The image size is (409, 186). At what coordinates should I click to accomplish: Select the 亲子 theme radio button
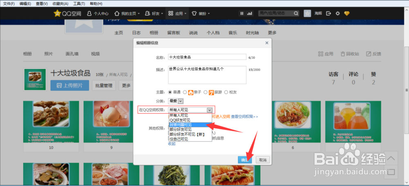[x=185, y=92]
